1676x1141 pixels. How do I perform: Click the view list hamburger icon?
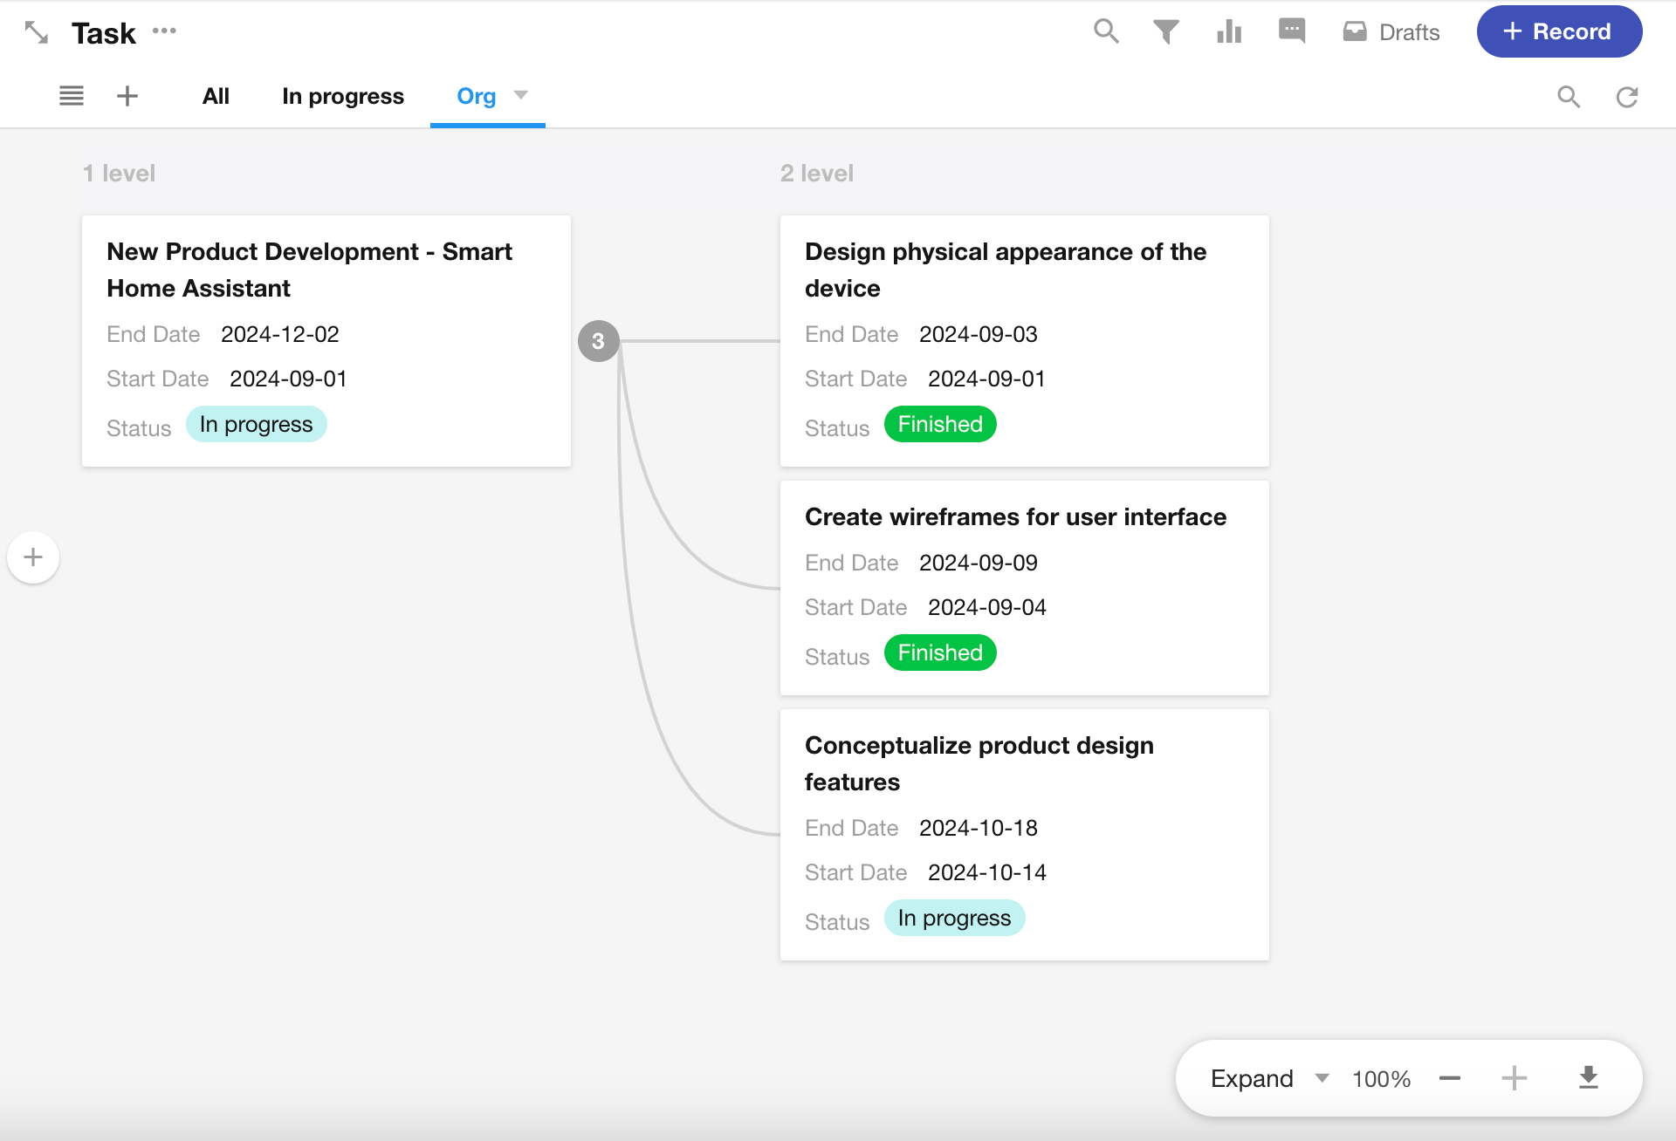(x=72, y=96)
